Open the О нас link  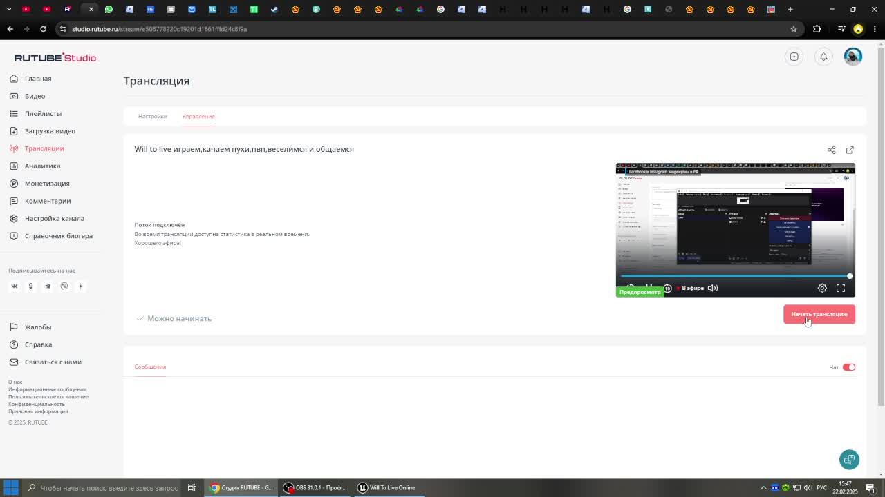(x=15, y=382)
